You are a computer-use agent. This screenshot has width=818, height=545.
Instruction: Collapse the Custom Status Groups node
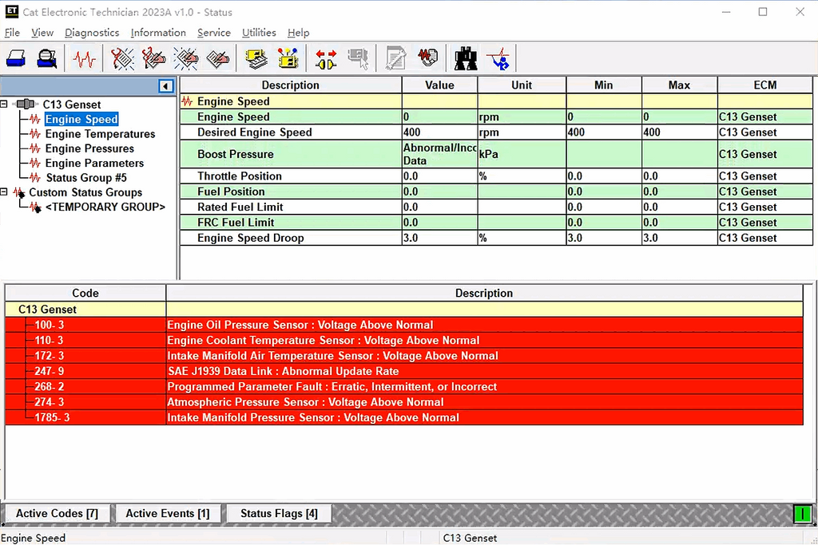[4, 192]
